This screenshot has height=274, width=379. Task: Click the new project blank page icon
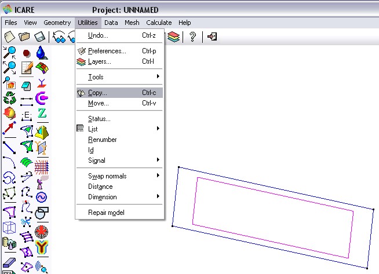pyautogui.click(x=10, y=37)
